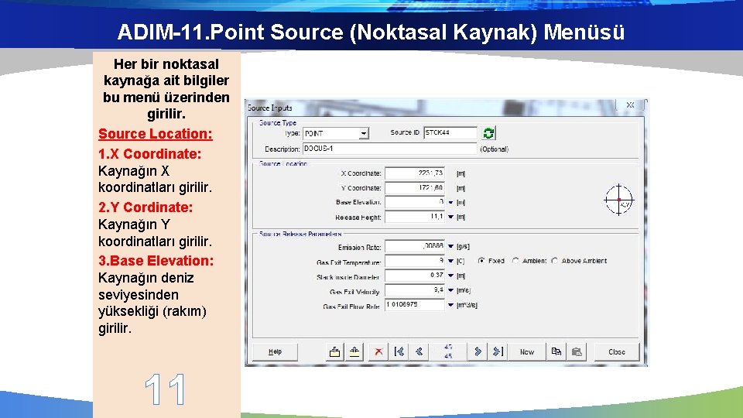The width and height of the screenshot is (743, 418).
Task: Go to last source record
Action: click(x=498, y=351)
